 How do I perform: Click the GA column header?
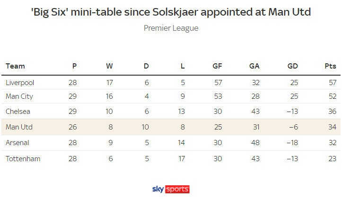click(254, 66)
